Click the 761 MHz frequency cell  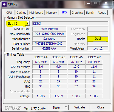click(x=76, y=62)
